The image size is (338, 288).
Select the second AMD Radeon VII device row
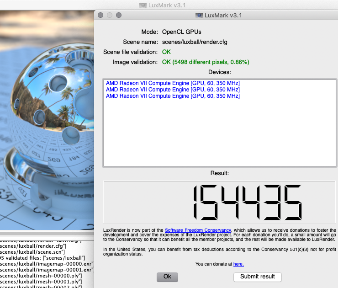pyautogui.click(x=173, y=90)
